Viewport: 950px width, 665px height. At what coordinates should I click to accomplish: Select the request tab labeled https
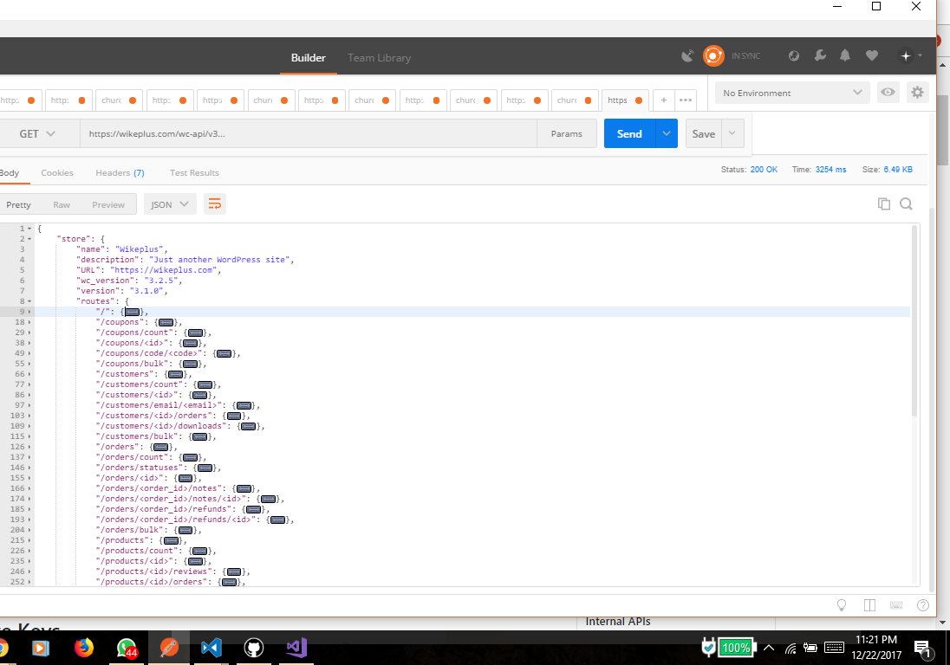pyautogui.click(x=625, y=100)
